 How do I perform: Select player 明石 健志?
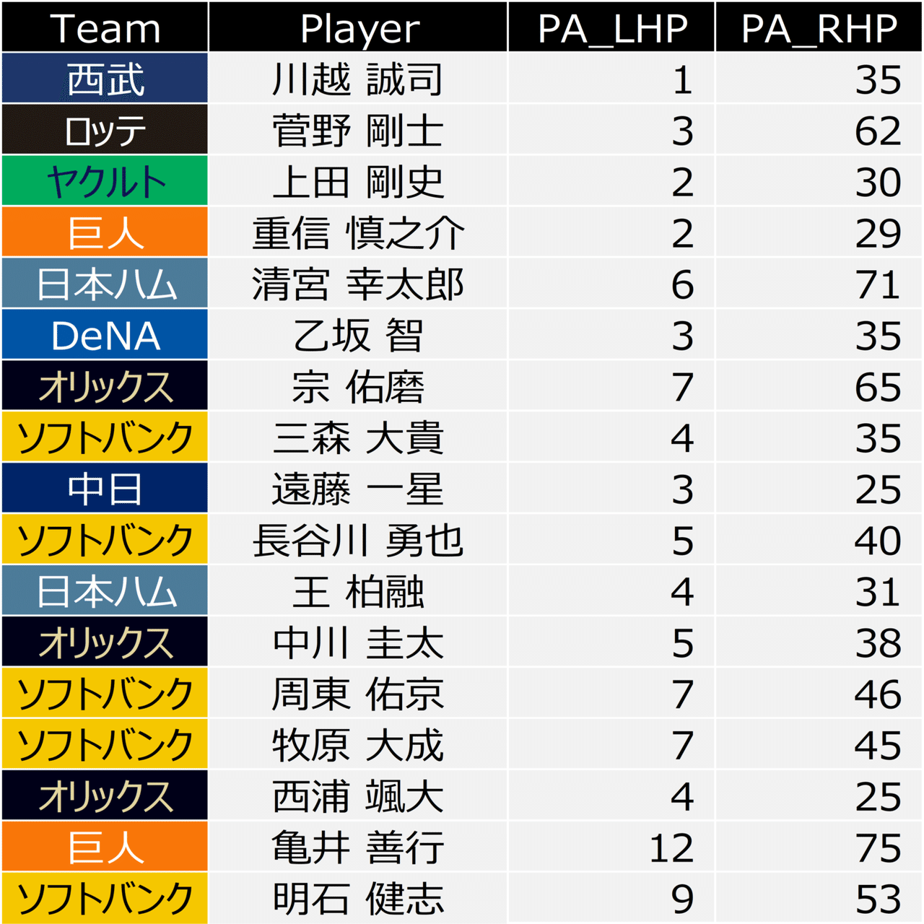pyautogui.click(x=358, y=899)
